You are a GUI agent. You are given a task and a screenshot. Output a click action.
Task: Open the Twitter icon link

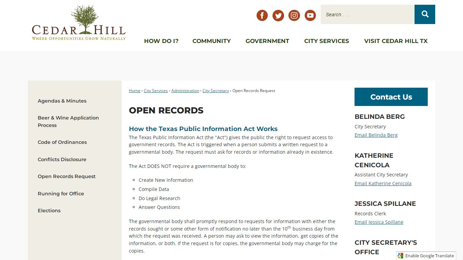(x=278, y=15)
